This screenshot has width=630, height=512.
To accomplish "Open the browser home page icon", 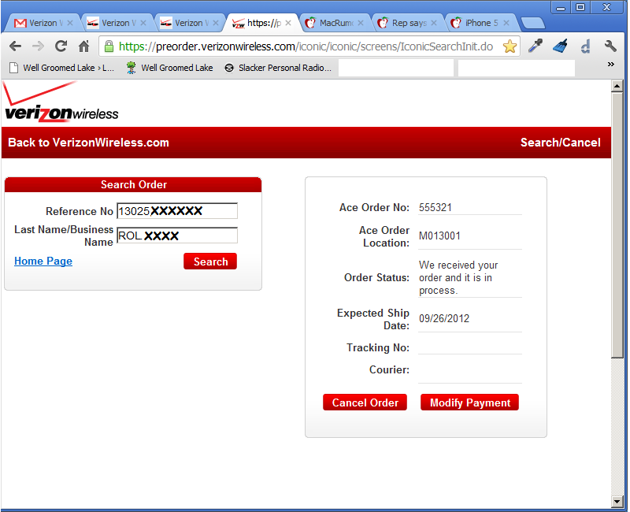I will pyautogui.click(x=83, y=46).
